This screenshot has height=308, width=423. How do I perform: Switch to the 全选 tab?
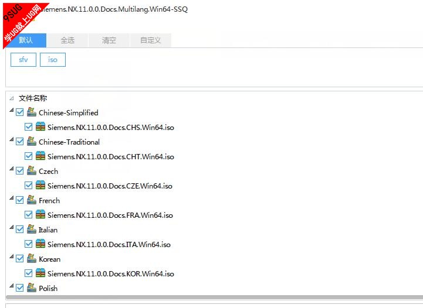point(67,40)
